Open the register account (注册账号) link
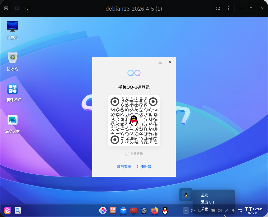Viewport: 268px width, 217px height. tap(144, 167)
